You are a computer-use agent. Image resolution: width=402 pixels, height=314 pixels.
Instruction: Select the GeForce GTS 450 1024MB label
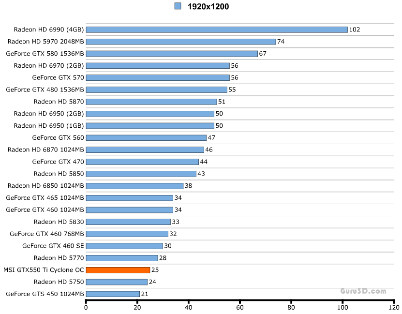(x=45, y=294)
